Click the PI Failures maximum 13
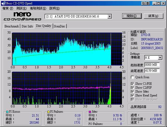Viewport: 167px width, 127px height. [79, 119]
